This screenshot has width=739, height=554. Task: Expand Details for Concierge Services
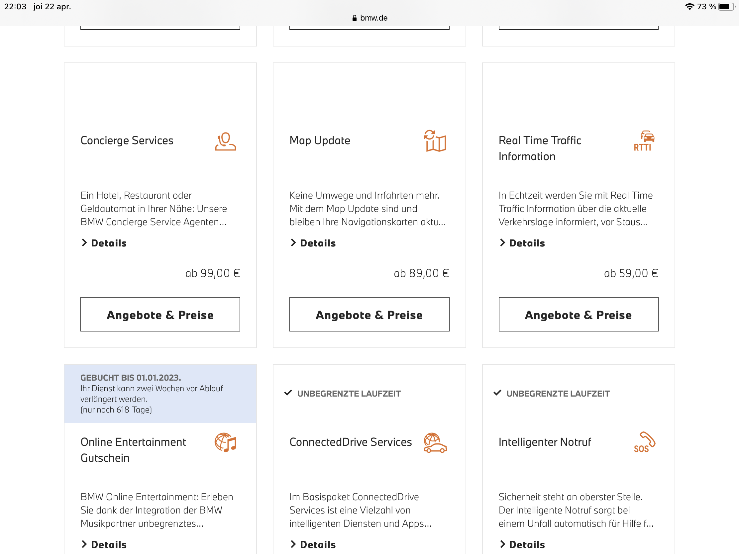(x=104, y=243)
